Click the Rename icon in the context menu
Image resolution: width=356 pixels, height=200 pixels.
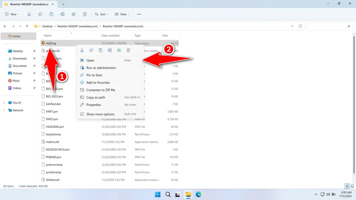click(x=110, y=50)
